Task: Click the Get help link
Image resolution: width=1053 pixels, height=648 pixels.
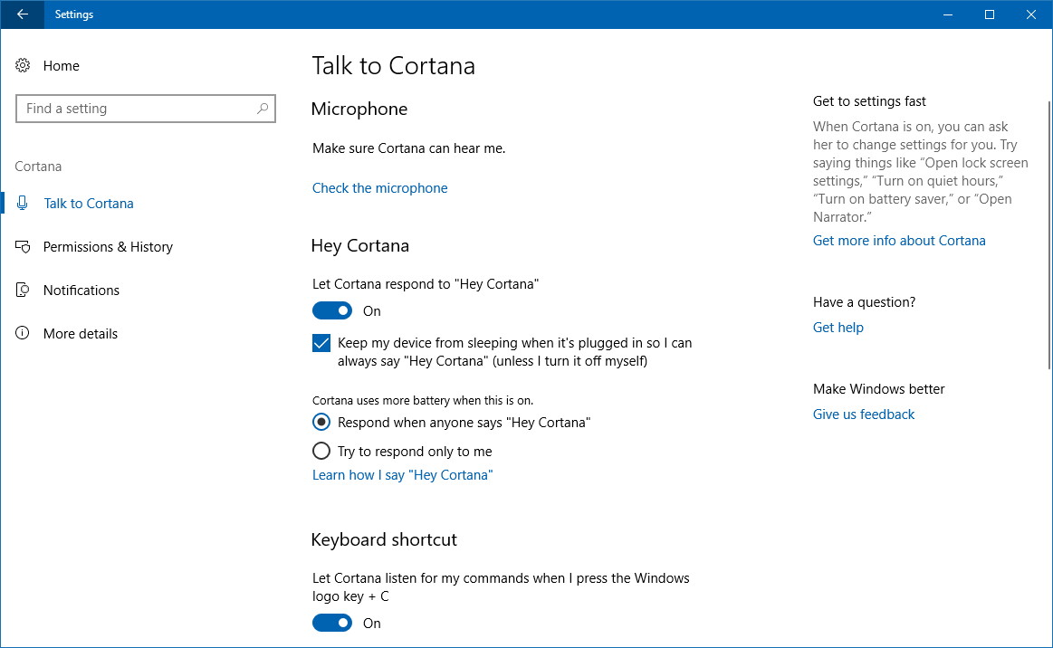Action: coord(838,327)
